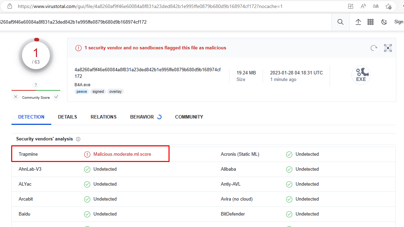Enable read aloud in browser toolbar
The width and height of the screenshot is (404, 227).
pyautogui.click(x=363, y=6)
